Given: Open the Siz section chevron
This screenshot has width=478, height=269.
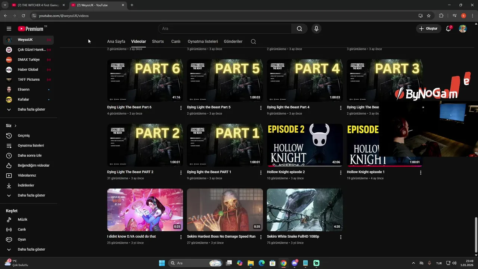Looking at the screenshot, I should click(15, 126).
